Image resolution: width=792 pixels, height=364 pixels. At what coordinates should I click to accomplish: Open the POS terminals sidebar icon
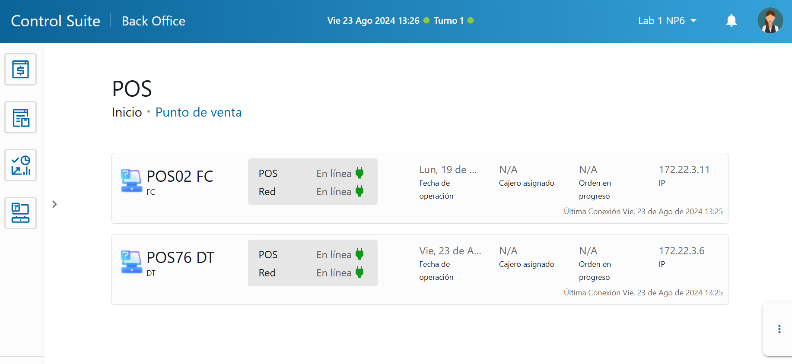[20, 213]
